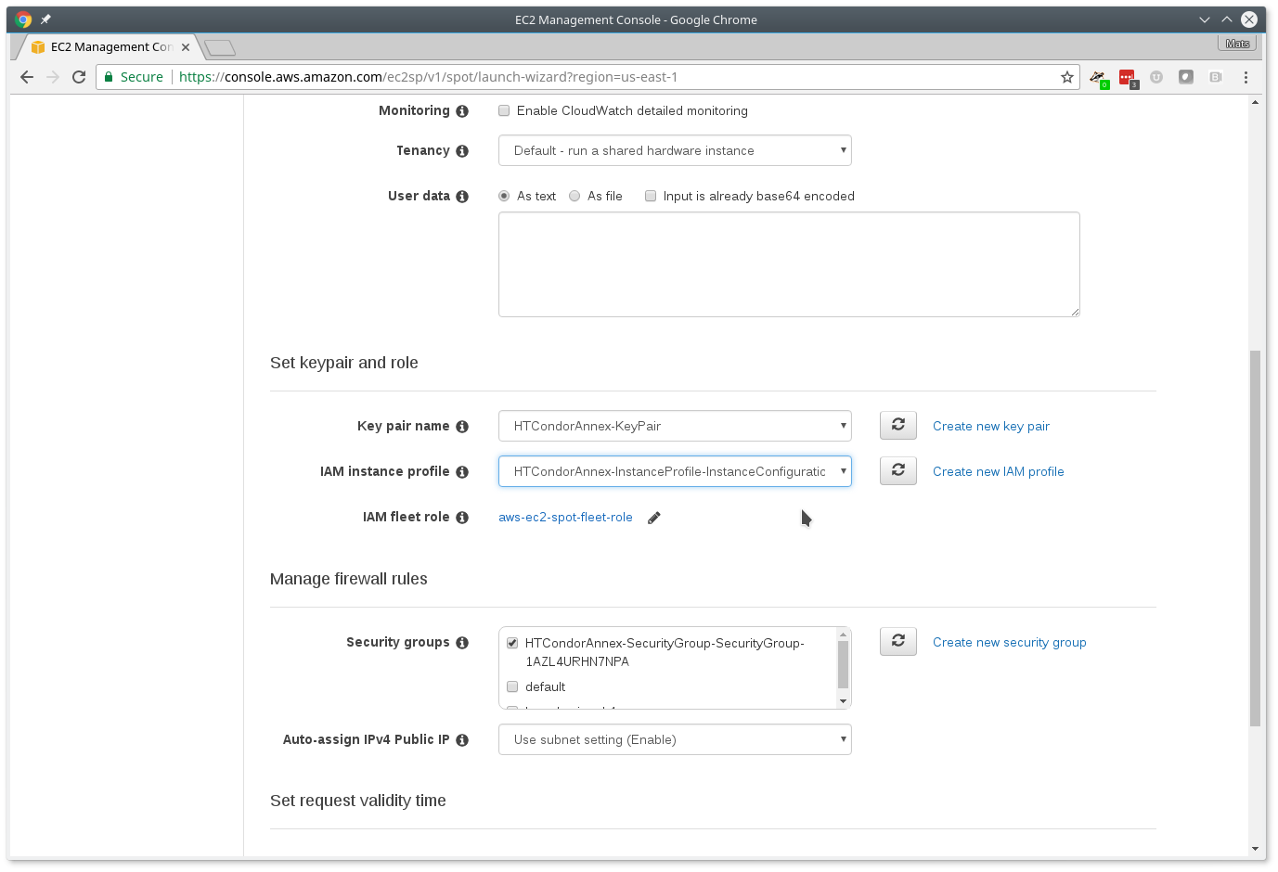
Task: Click the window pin icon in title bar
Action: [45, 19]
